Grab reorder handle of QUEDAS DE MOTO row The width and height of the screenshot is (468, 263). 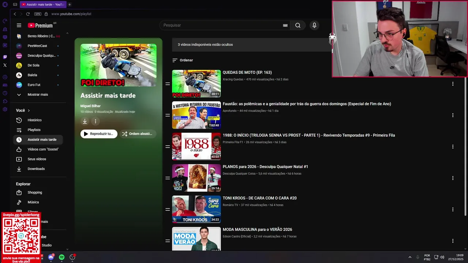167,84
